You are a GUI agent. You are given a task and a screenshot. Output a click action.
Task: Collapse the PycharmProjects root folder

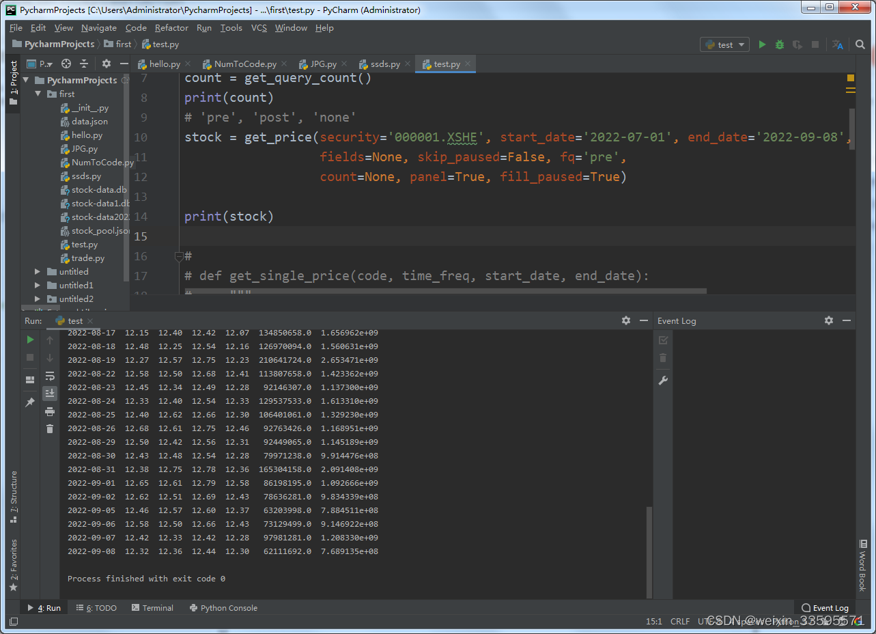[26, 80]
